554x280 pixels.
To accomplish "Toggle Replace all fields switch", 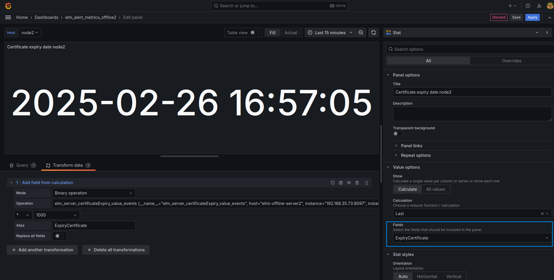I will tap(59, 236).
